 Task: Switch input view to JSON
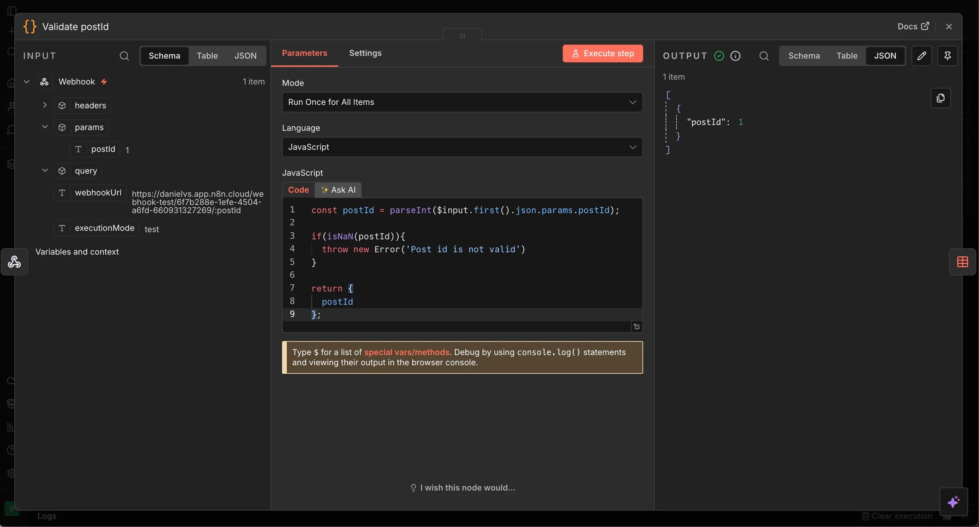coord(246,56)
